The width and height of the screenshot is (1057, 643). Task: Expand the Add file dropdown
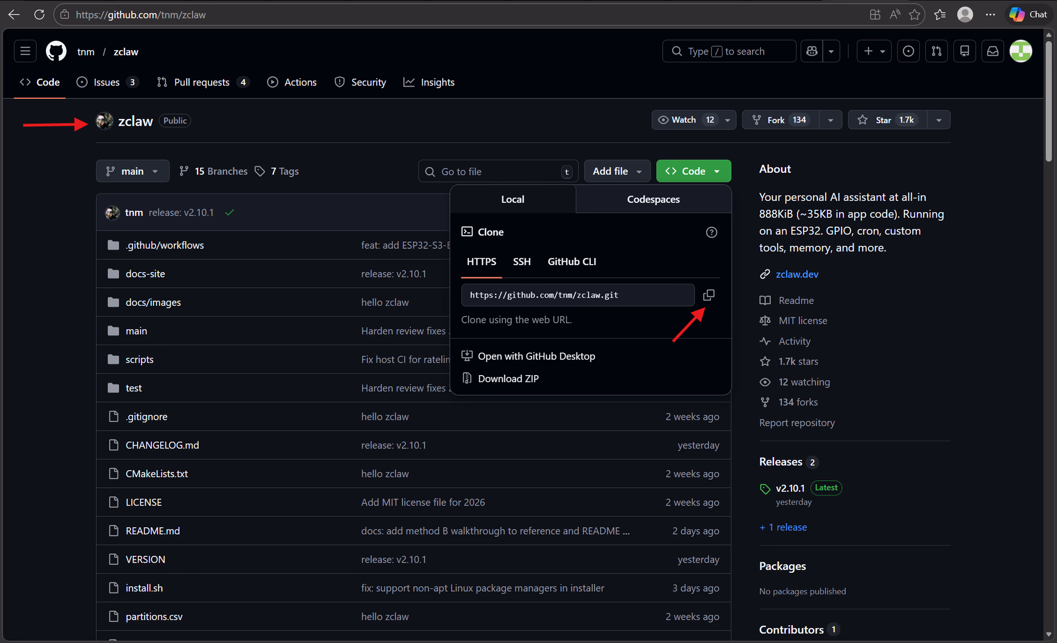click(617, 171)
